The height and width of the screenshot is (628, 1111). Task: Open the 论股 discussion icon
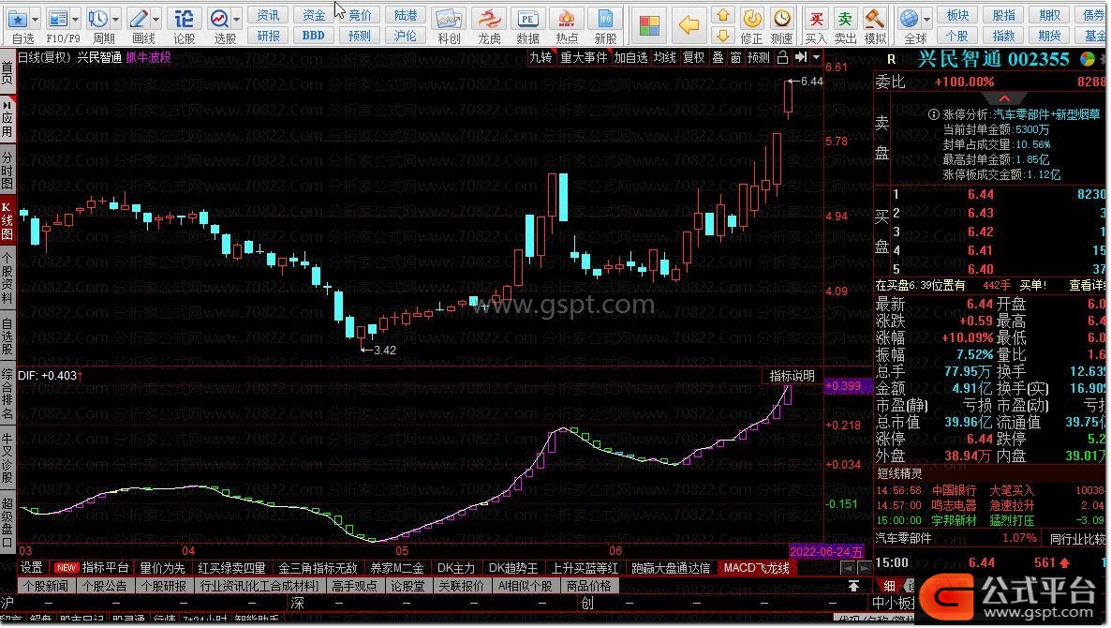[185, 19]
